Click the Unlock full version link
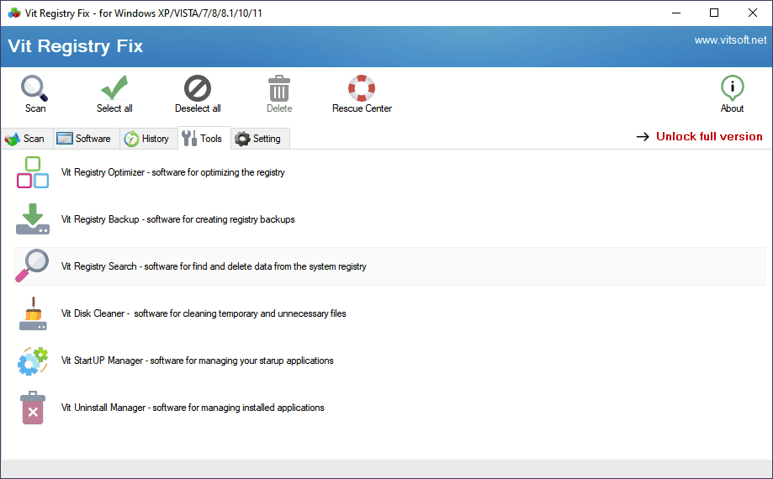The height and width of the screenshot is (479, 773). (x=709, y=136)
